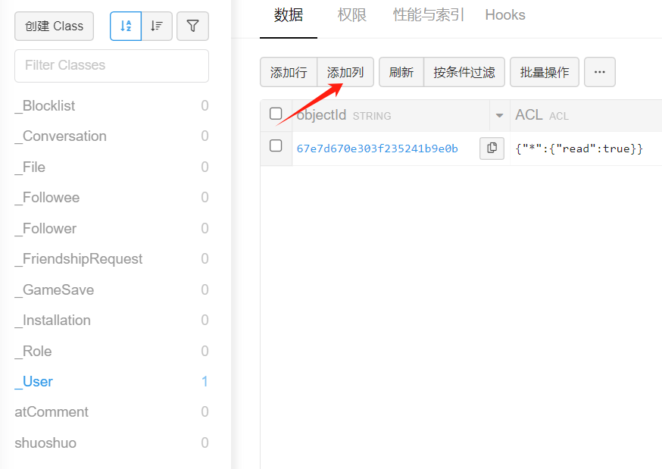The width and height of the screenshot is (662, 469).
Task: Click the 创建 Class button
Action: [54, 26]
